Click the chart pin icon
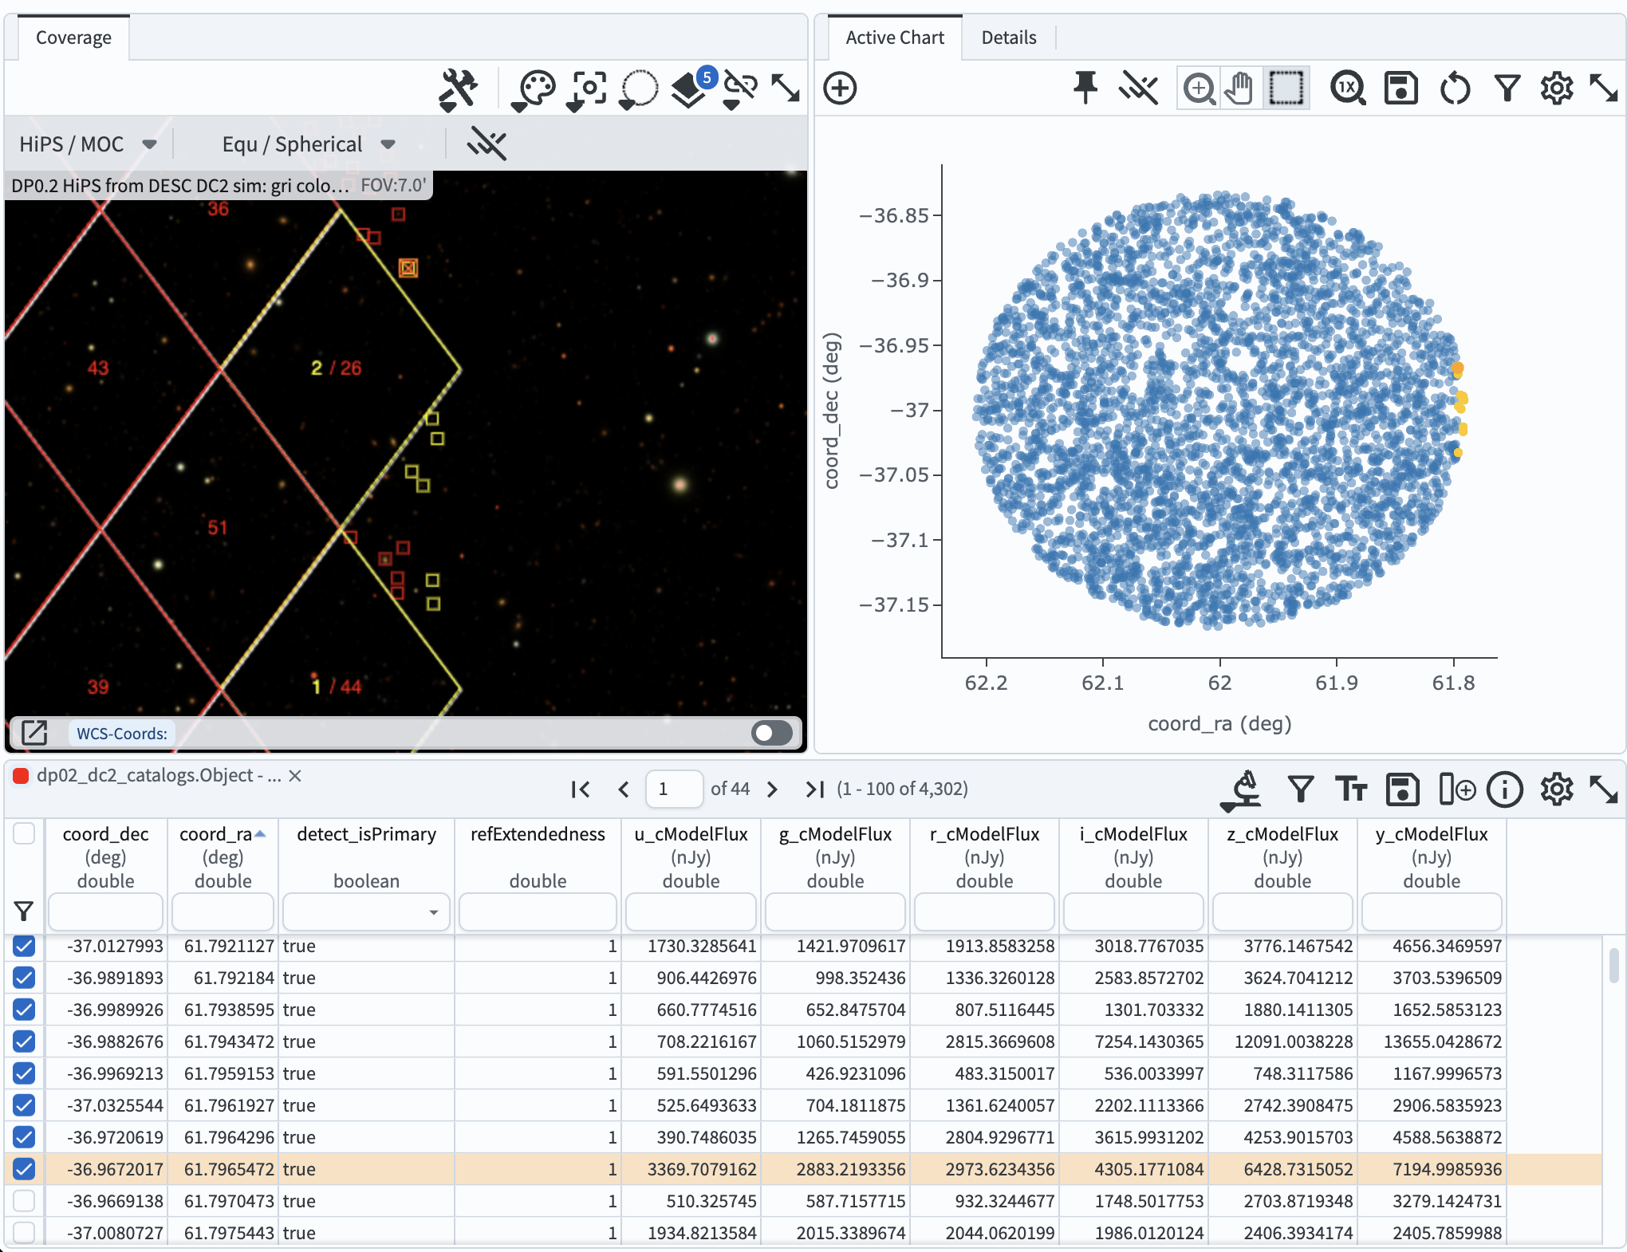 point(1085,88)
